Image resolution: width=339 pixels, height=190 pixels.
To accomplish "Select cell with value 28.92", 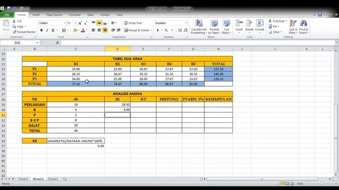I will point(118,104).
